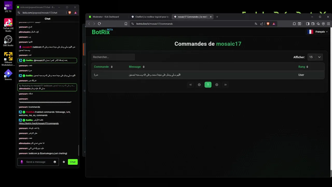Click the "Commandes de mosaic17" heading
Viewport: 332px width, 187px height.
click(208, 44)
